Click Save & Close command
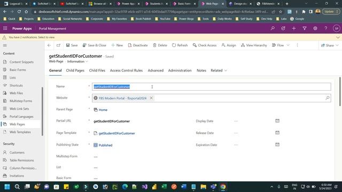The width and height of the screenshot is (342, 192). (94, 45)
